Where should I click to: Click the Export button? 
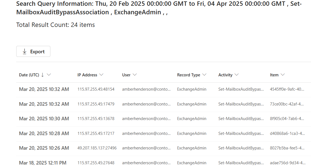(x=33, y=51)
